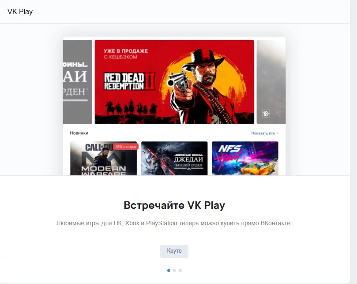Viewport: 357px width, 284px height.
Task: Click the Круто button
Action: [x=174, y=251]
